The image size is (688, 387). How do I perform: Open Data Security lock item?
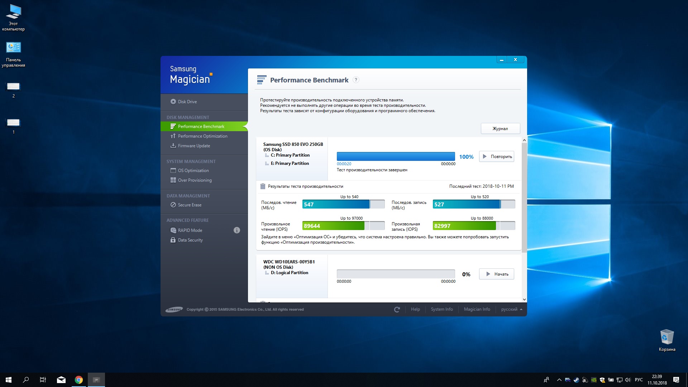(190, 240)
